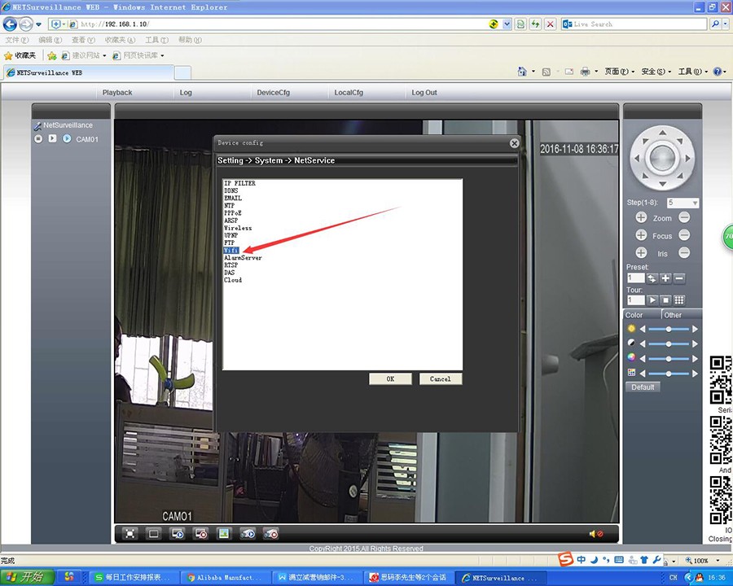
Task: Click the Iris plus button
Action: click(x=641, y=253)
